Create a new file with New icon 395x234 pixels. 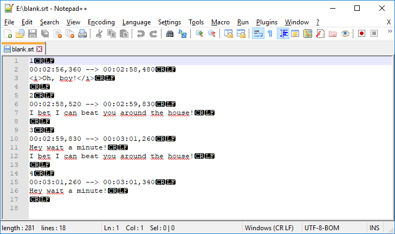[8, 34]
